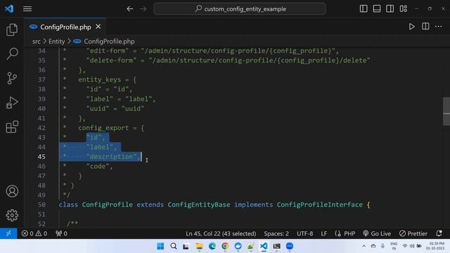Click the editor vertical scrollbar thumb

coord(446,111)
